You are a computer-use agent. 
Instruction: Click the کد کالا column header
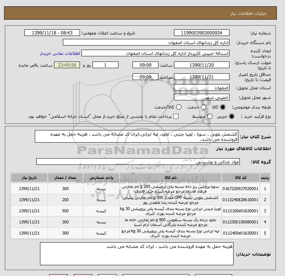click(x=241, y=177)
